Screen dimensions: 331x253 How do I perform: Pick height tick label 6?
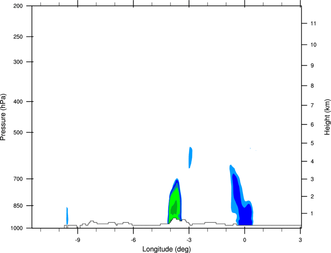pos(312,125)
